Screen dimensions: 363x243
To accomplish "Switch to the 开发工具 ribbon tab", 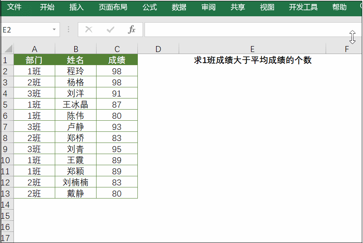I will pyautogui.click(x=303, y=7).
